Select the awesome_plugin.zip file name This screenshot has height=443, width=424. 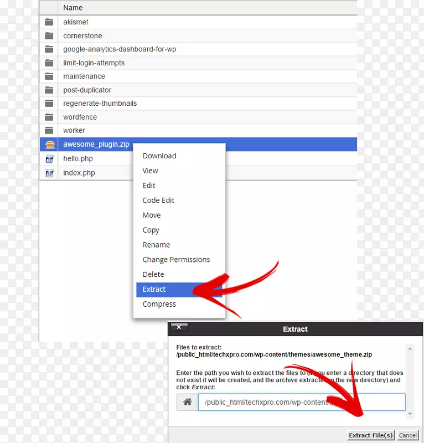(x=96, y=145)
